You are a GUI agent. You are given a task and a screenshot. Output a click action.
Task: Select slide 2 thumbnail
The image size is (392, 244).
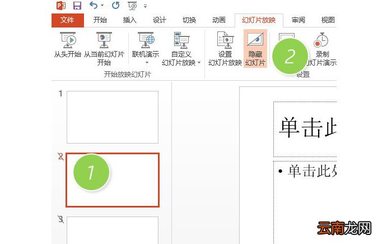pyautogui.click(x=113, y=180)
